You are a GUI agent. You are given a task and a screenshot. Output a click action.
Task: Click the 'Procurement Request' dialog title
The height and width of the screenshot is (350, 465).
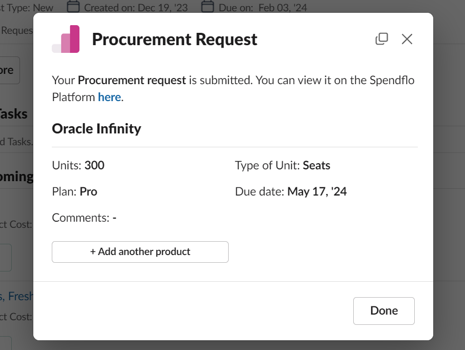click(x=175, y=39)
